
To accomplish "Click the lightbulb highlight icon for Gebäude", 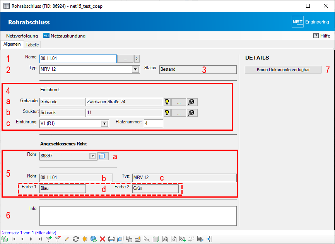I will coord(167,102).
